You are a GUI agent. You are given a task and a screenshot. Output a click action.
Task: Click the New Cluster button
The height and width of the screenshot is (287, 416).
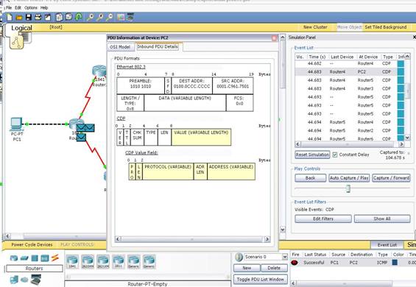click(x=315, y=27)
